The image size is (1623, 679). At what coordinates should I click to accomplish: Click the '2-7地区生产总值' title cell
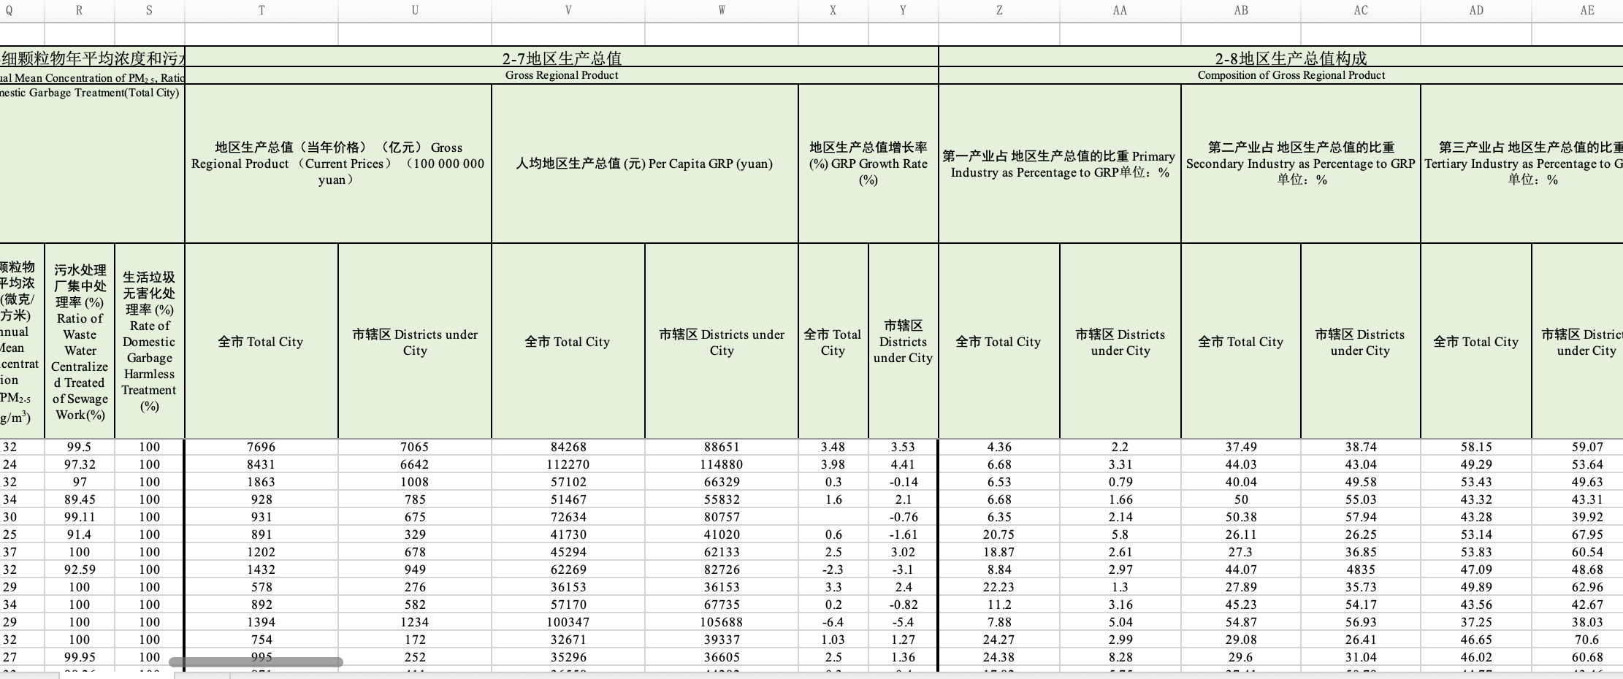(x=562, y=58)
